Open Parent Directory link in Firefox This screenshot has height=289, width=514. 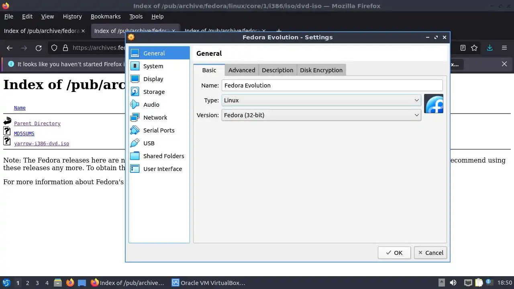pos(37,124)
